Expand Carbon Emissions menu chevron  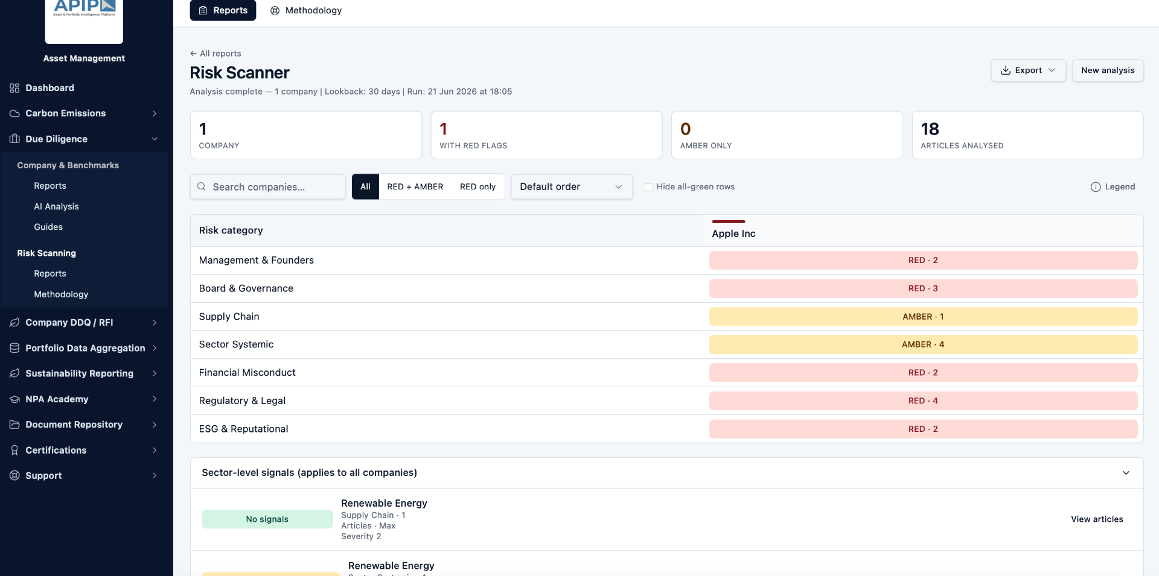tap(155, 113)
